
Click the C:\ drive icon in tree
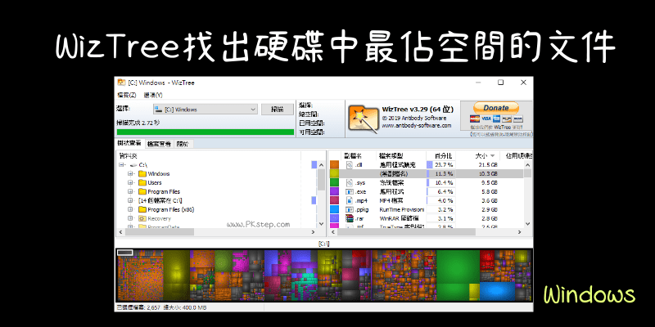[x=133, y=165]
